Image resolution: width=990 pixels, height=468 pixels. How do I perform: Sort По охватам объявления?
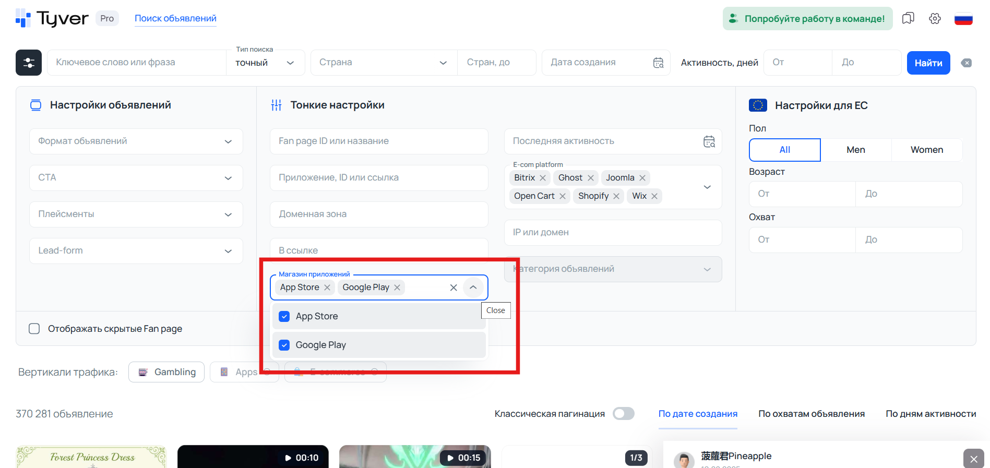point(812,414)
